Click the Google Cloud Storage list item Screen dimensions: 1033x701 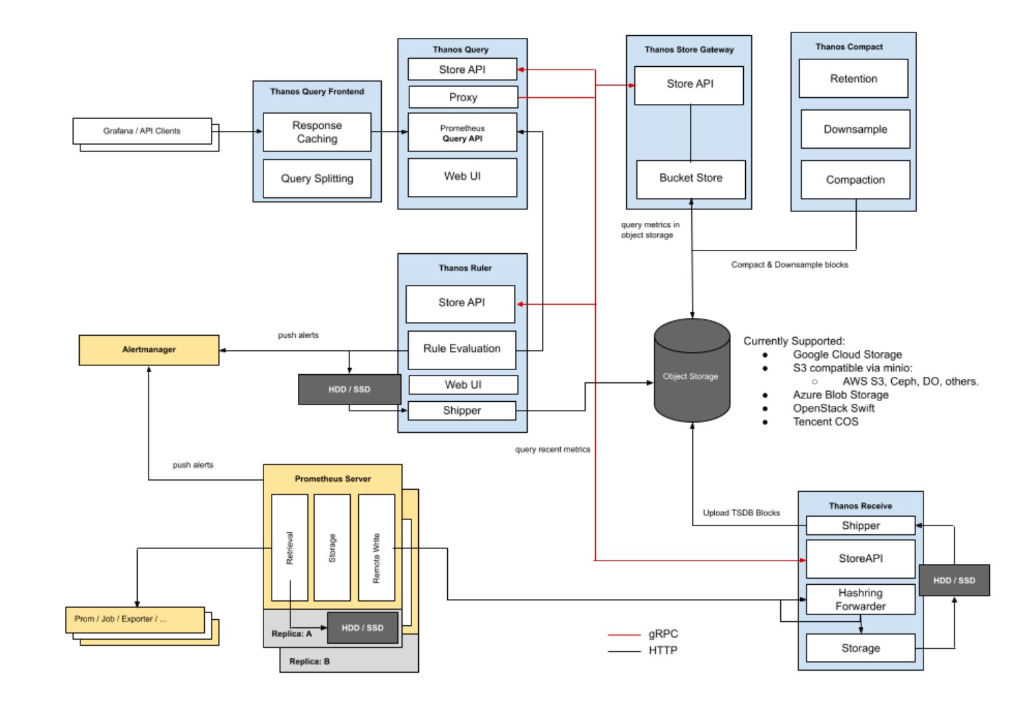click(847, 355)
